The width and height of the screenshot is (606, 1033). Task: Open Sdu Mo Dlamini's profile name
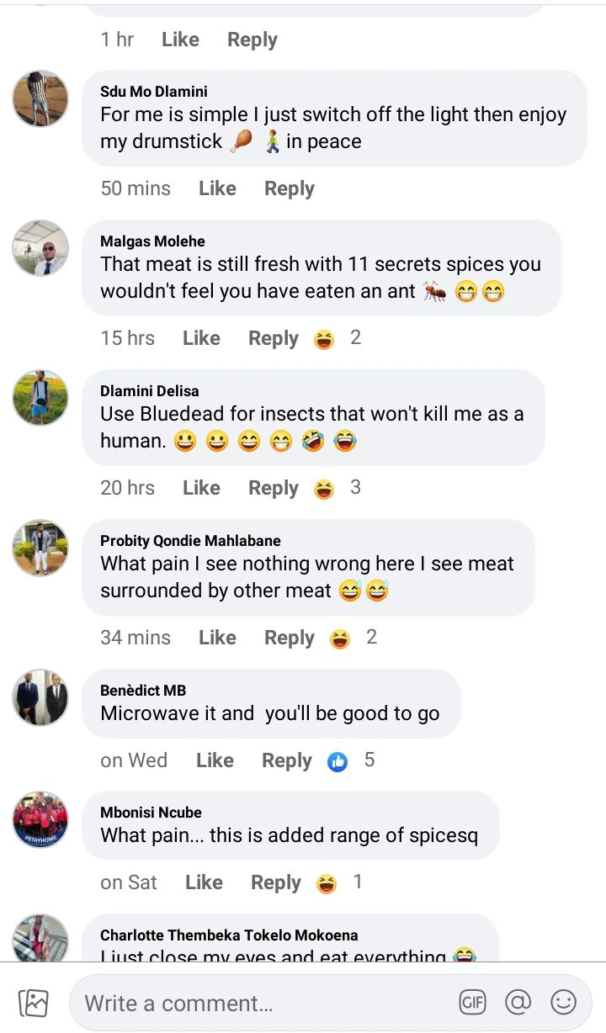tap(153, 92)
